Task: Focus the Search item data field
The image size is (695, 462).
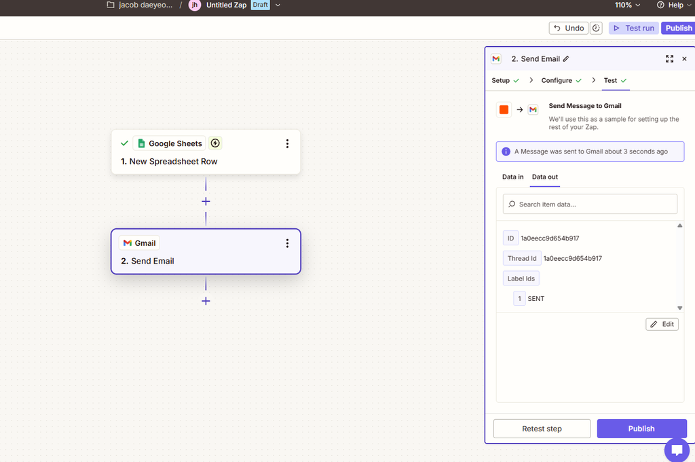Action: pyautogui.click(x=590, y=204)
